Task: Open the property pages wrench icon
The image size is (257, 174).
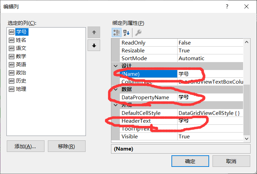Action: tap(138, 33)
